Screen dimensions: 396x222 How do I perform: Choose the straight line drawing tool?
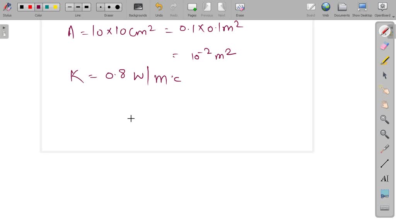point(384,163)
